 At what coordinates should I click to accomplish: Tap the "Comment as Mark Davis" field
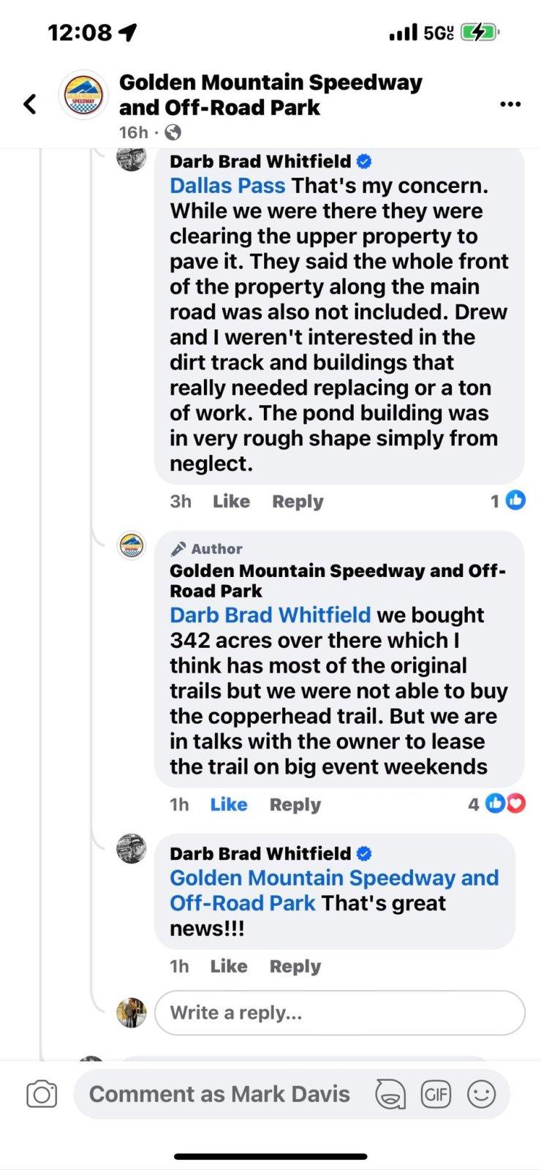coord(219,1094)
